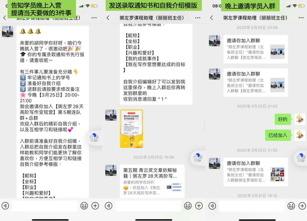Open the yellow admission notice image
The image size is (307, 221).
click(131, 129)
